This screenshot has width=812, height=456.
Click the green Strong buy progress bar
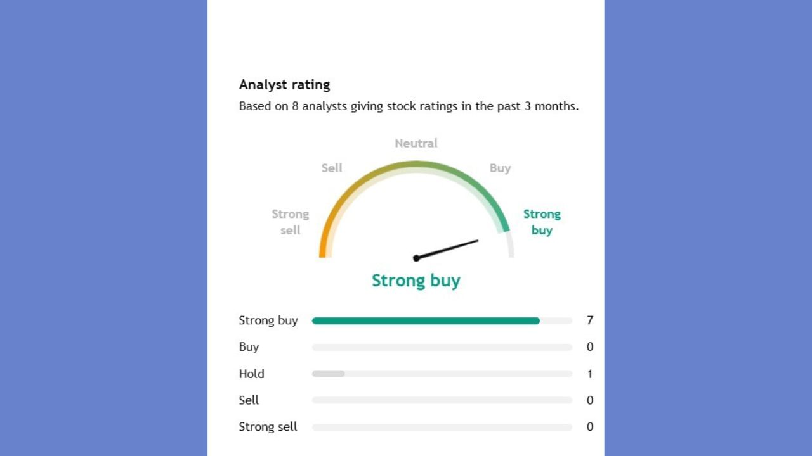pos(426,321)
